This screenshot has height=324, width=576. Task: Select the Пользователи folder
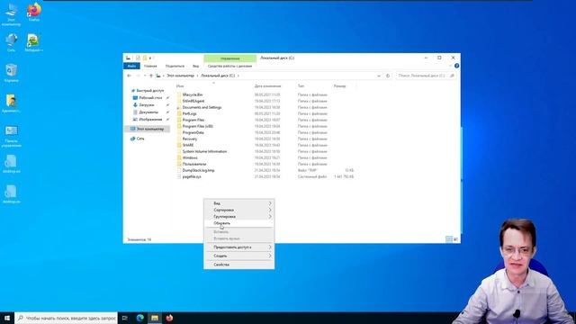point(194,164)
